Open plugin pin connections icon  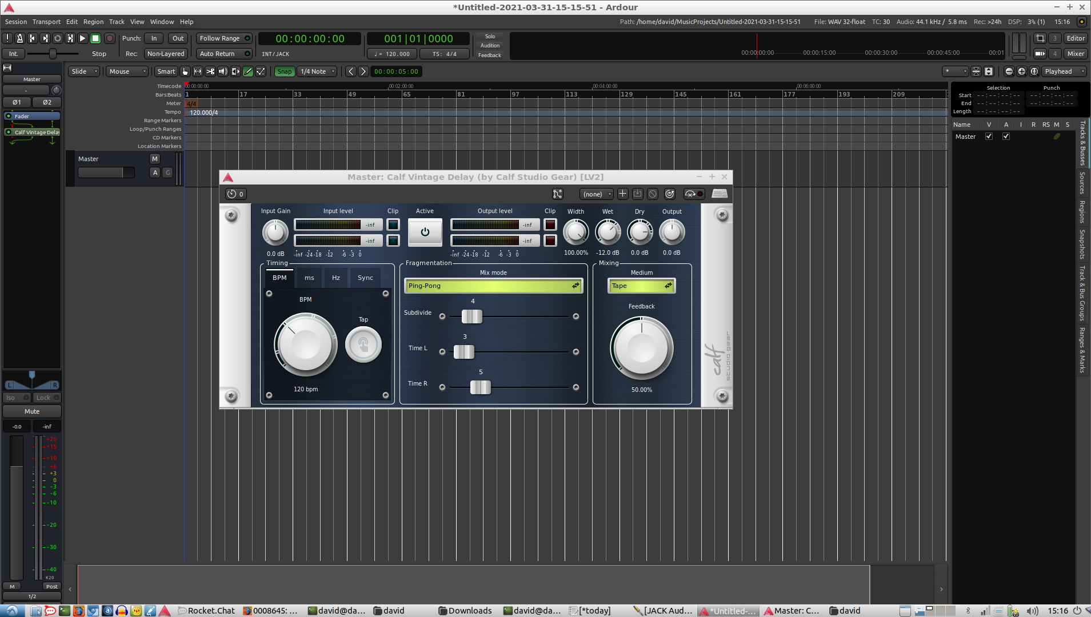click(557, 194)
